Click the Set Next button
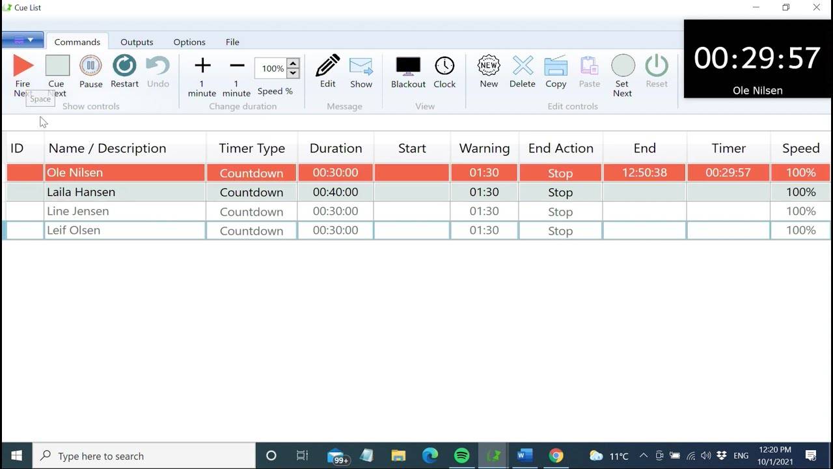Viewport: 833px width, 469px height. (x=623, y=66)
